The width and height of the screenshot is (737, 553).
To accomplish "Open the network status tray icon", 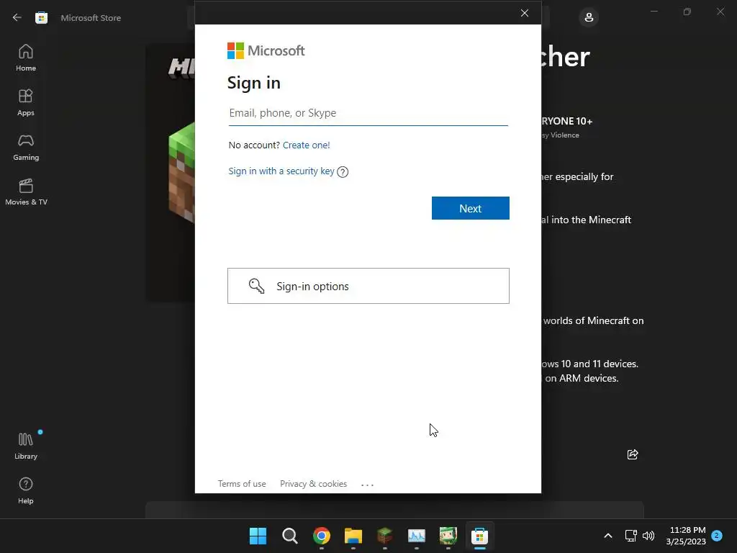I will click(630, 536).
